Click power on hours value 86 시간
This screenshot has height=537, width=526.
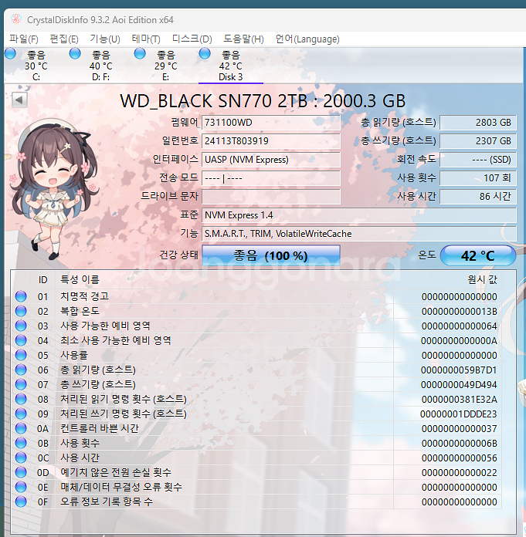coord(478,196)
